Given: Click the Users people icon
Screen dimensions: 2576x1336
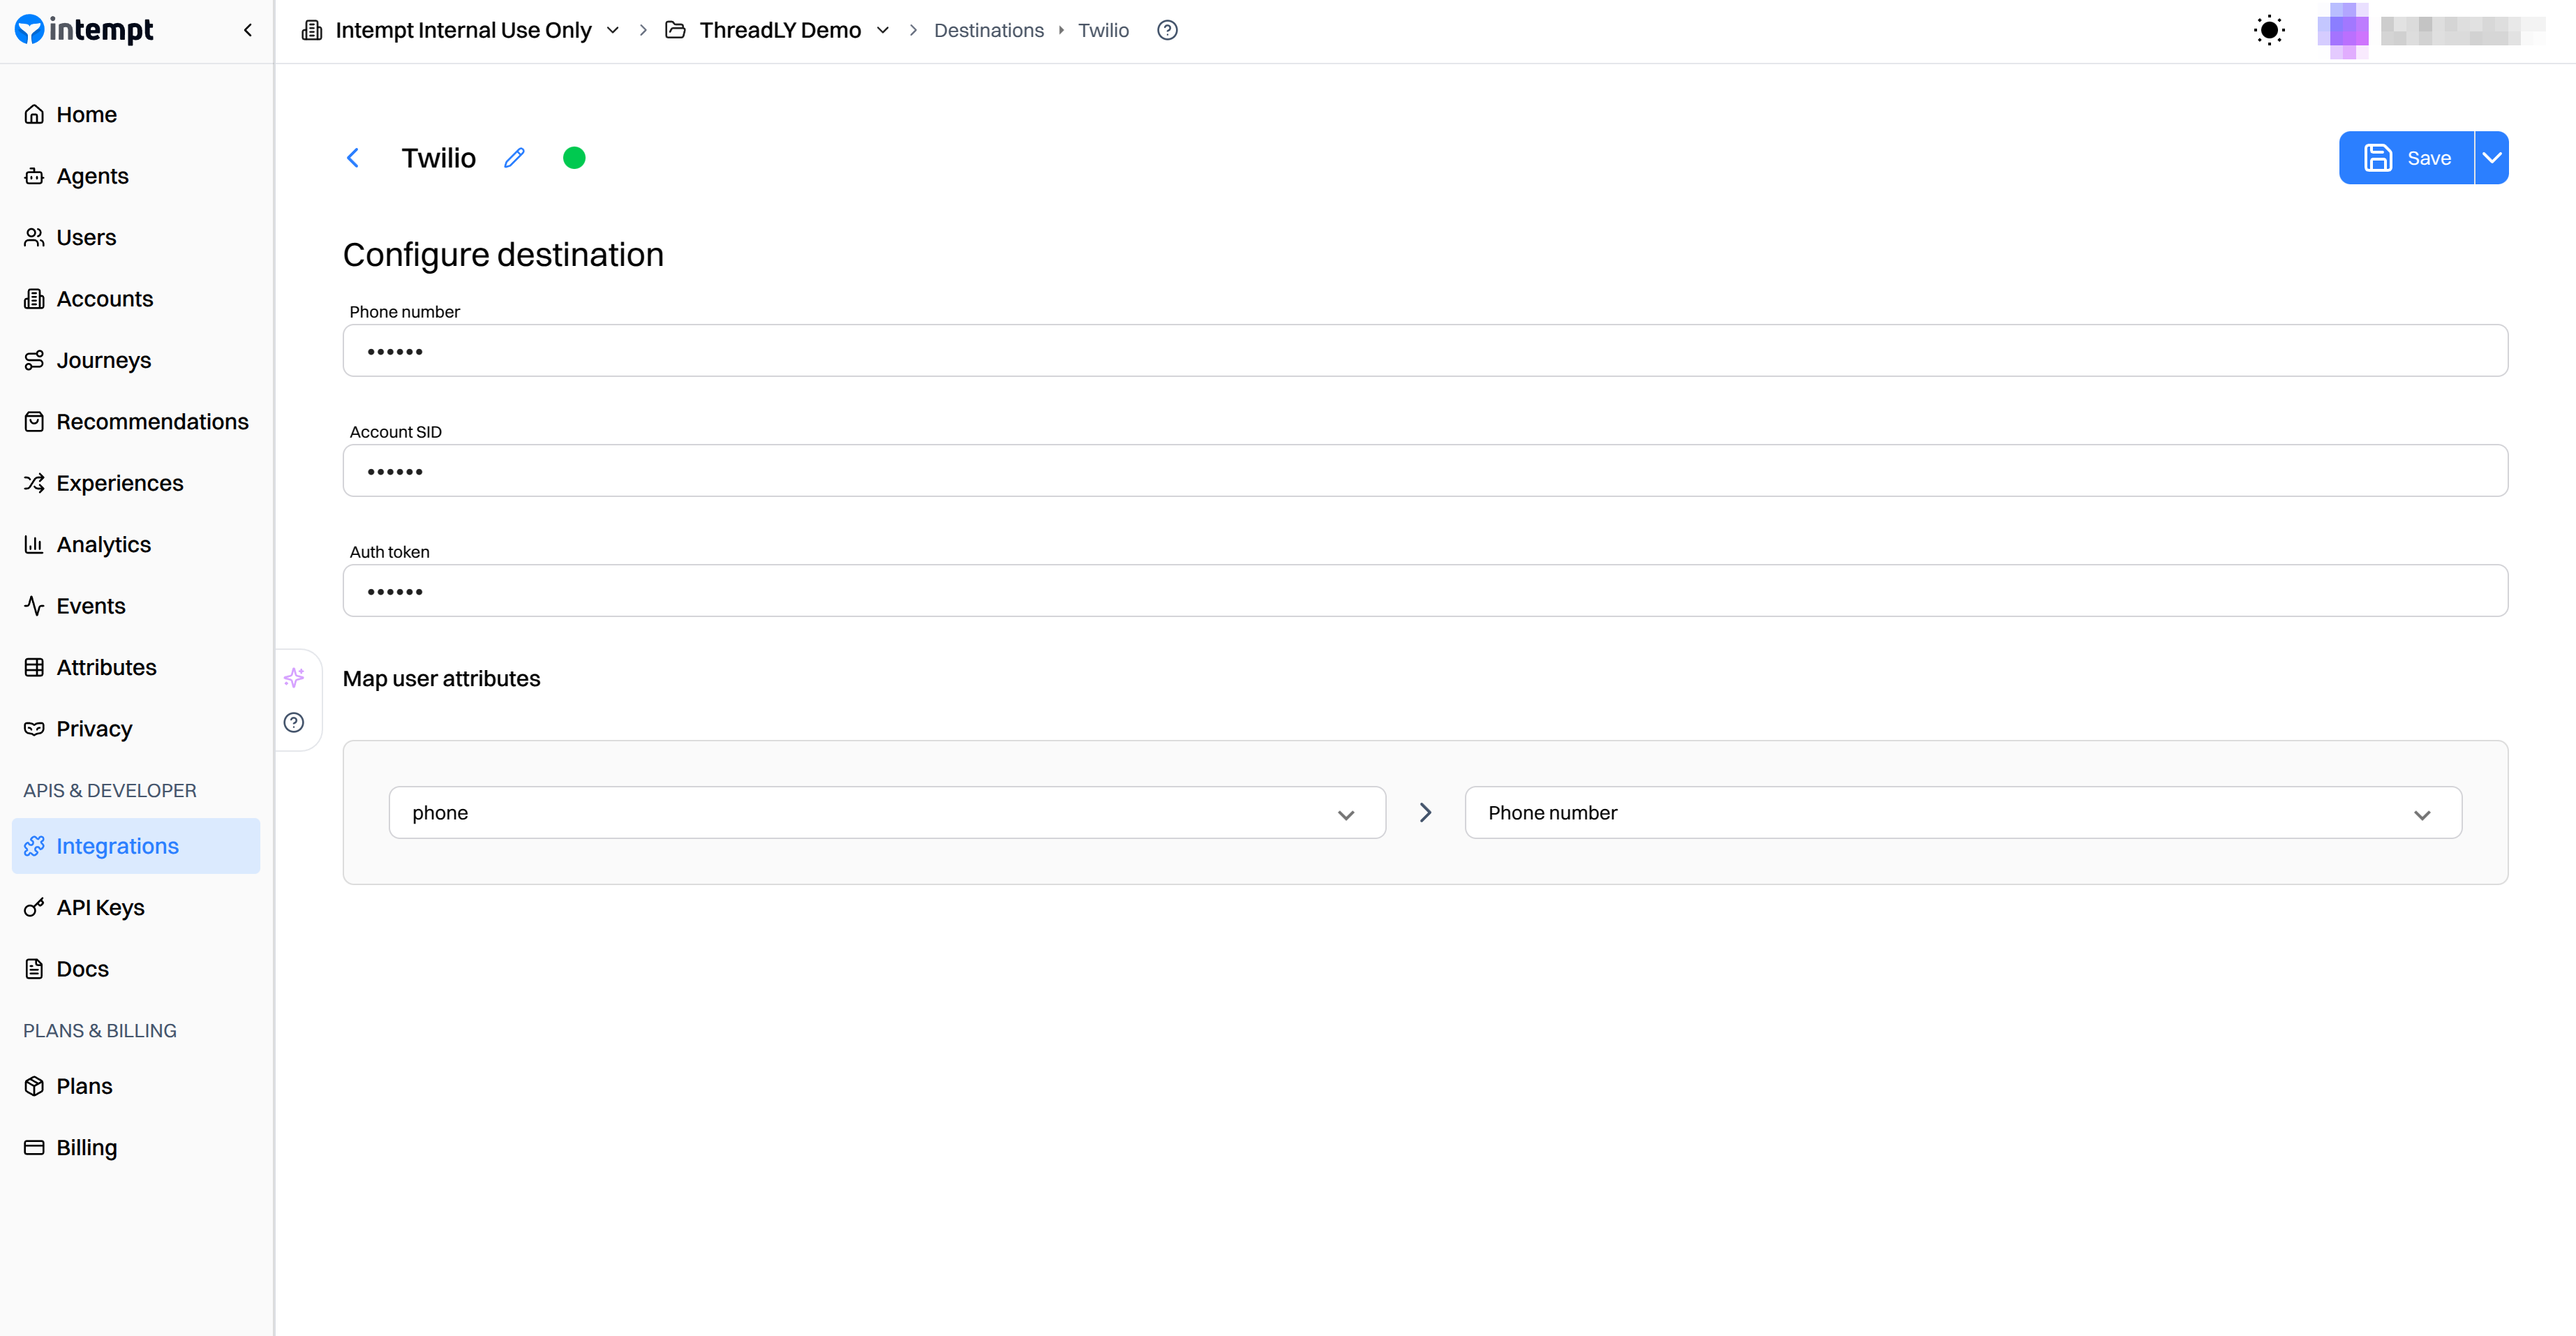Looking at the screenshot, I should tap(34, 237).
